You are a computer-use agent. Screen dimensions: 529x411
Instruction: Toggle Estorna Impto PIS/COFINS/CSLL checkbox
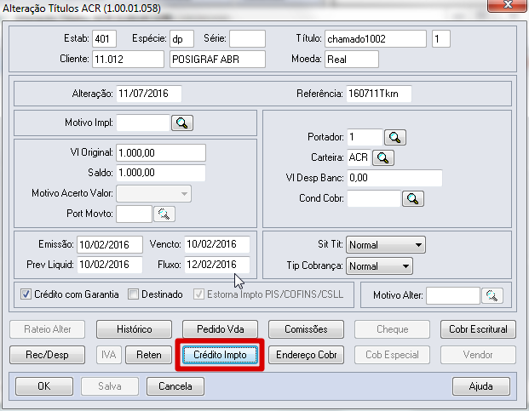198,294
